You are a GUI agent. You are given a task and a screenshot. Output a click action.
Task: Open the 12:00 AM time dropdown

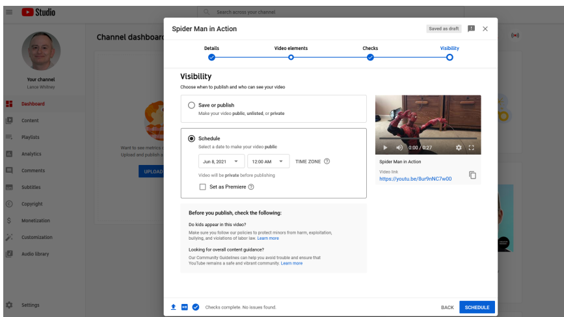coord(268,161)
